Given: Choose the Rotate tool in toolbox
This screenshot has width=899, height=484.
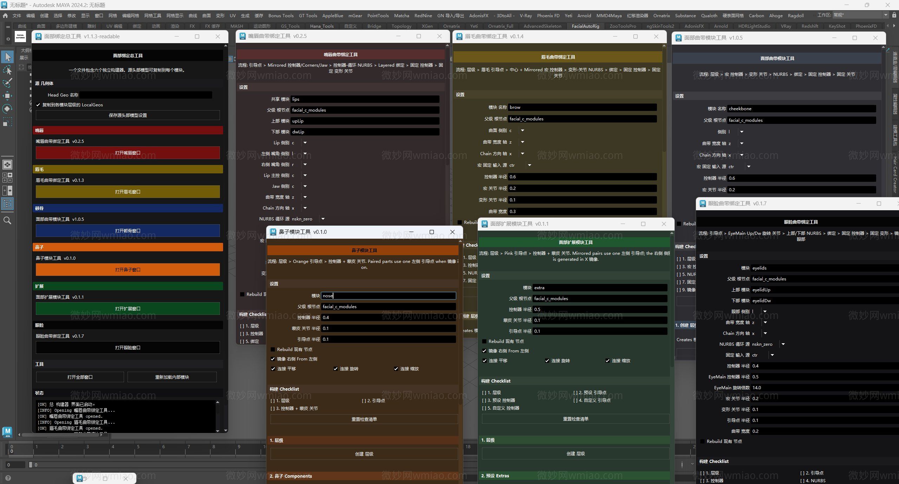Looking at the screenshot, I should pos(7,108).
